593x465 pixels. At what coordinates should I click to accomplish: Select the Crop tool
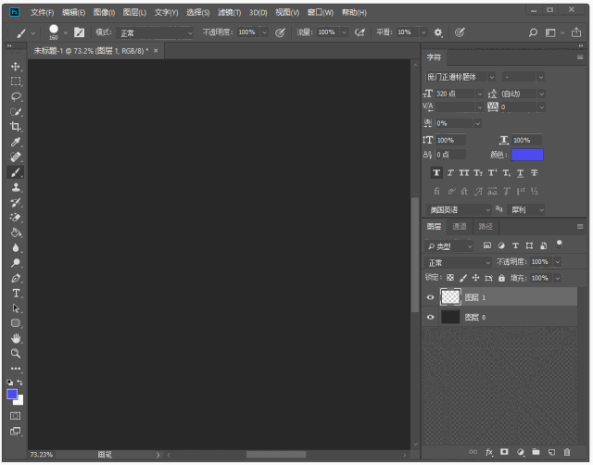[x=16, y=127]
